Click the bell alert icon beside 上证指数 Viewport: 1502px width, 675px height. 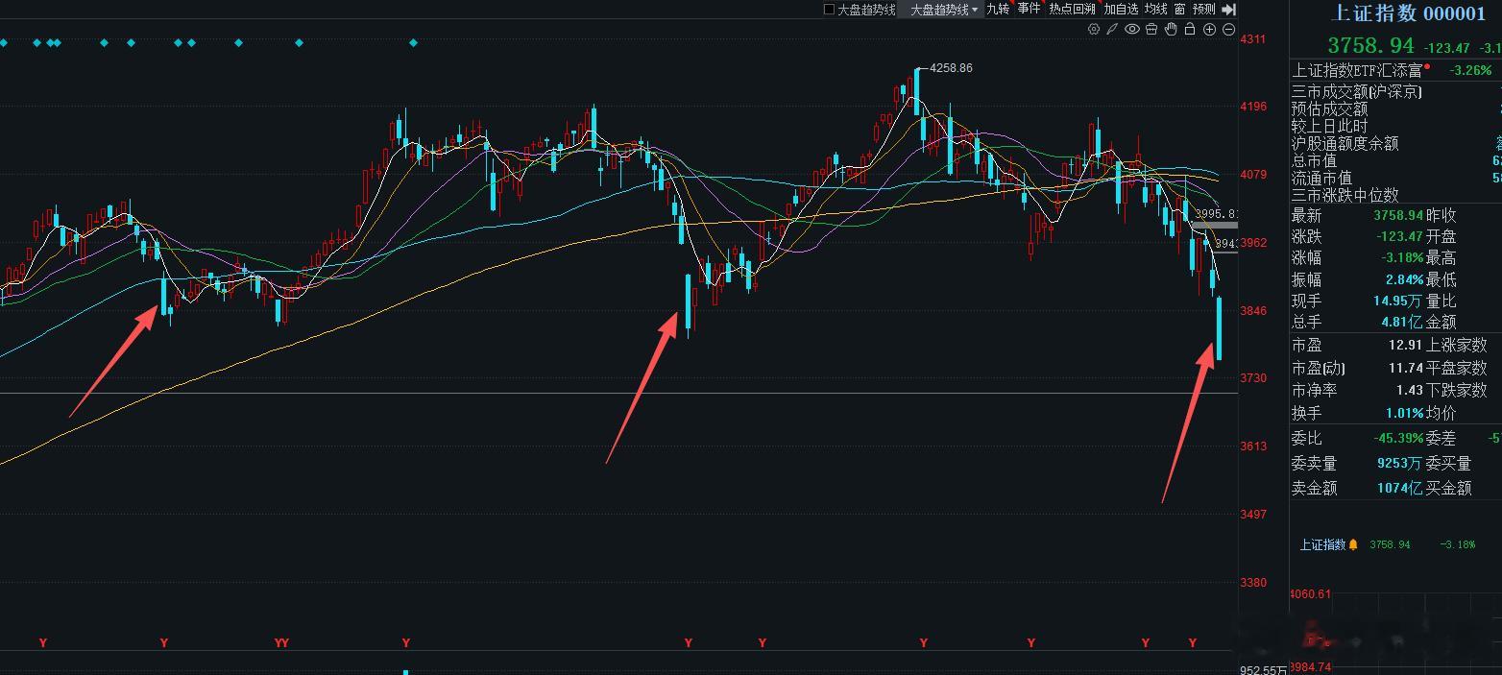[x=1353, y=544]
